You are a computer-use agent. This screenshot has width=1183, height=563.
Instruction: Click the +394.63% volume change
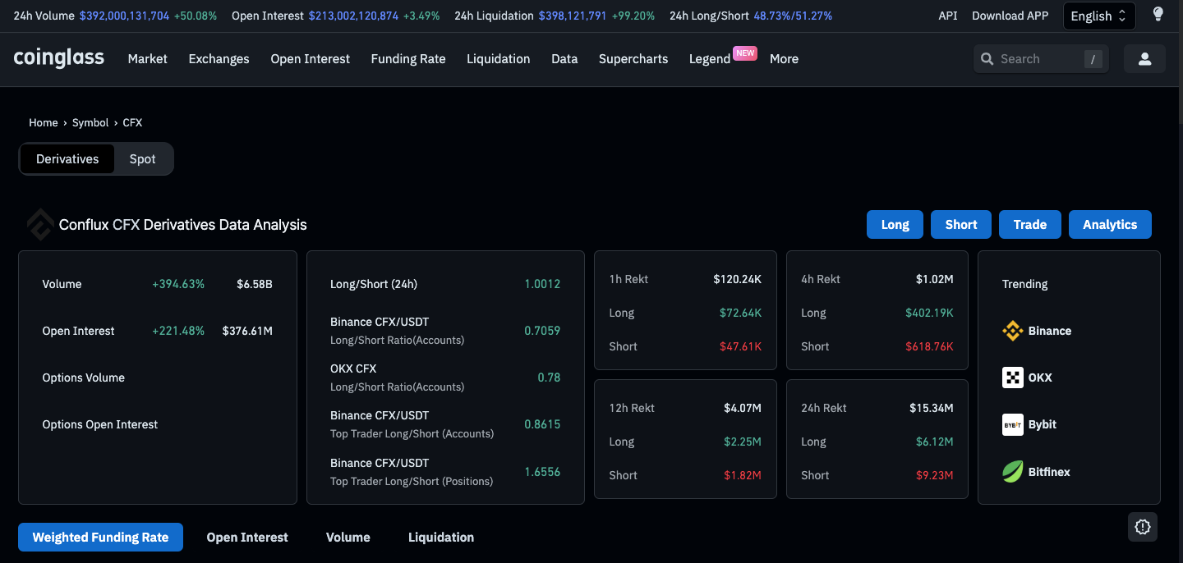tap(178, 284)
